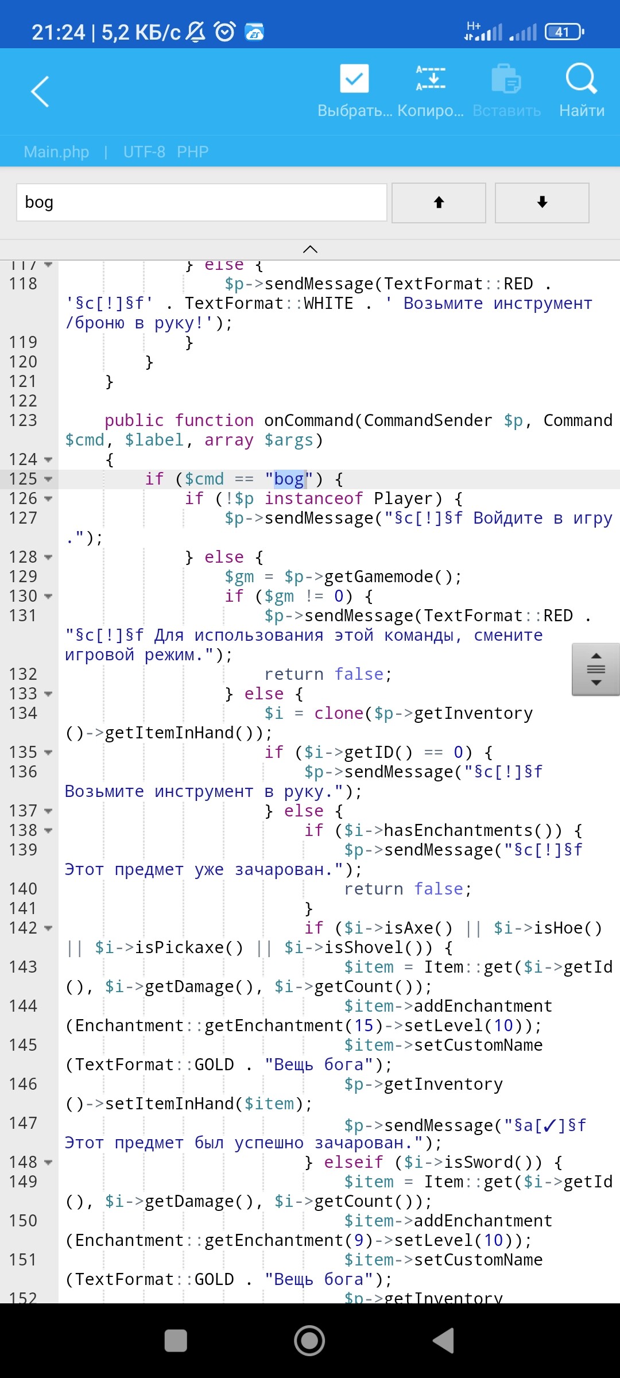Tap the PHP language label
The image size is (620, 1378).
pos(192,152)
